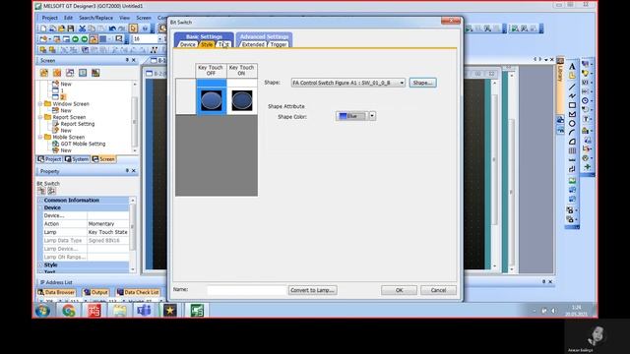Screen dimensions: 630x354
Task: Click the Convert to Lamp... button
Action: [x=312, y=290]
